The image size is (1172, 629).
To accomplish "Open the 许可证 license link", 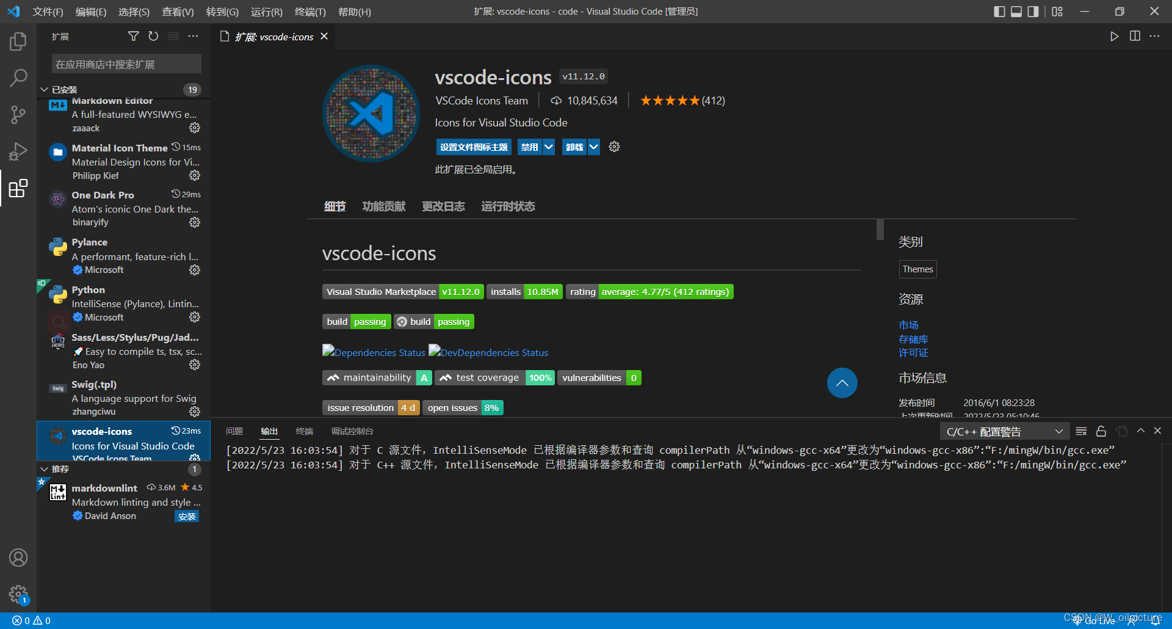I will (913, 352).
